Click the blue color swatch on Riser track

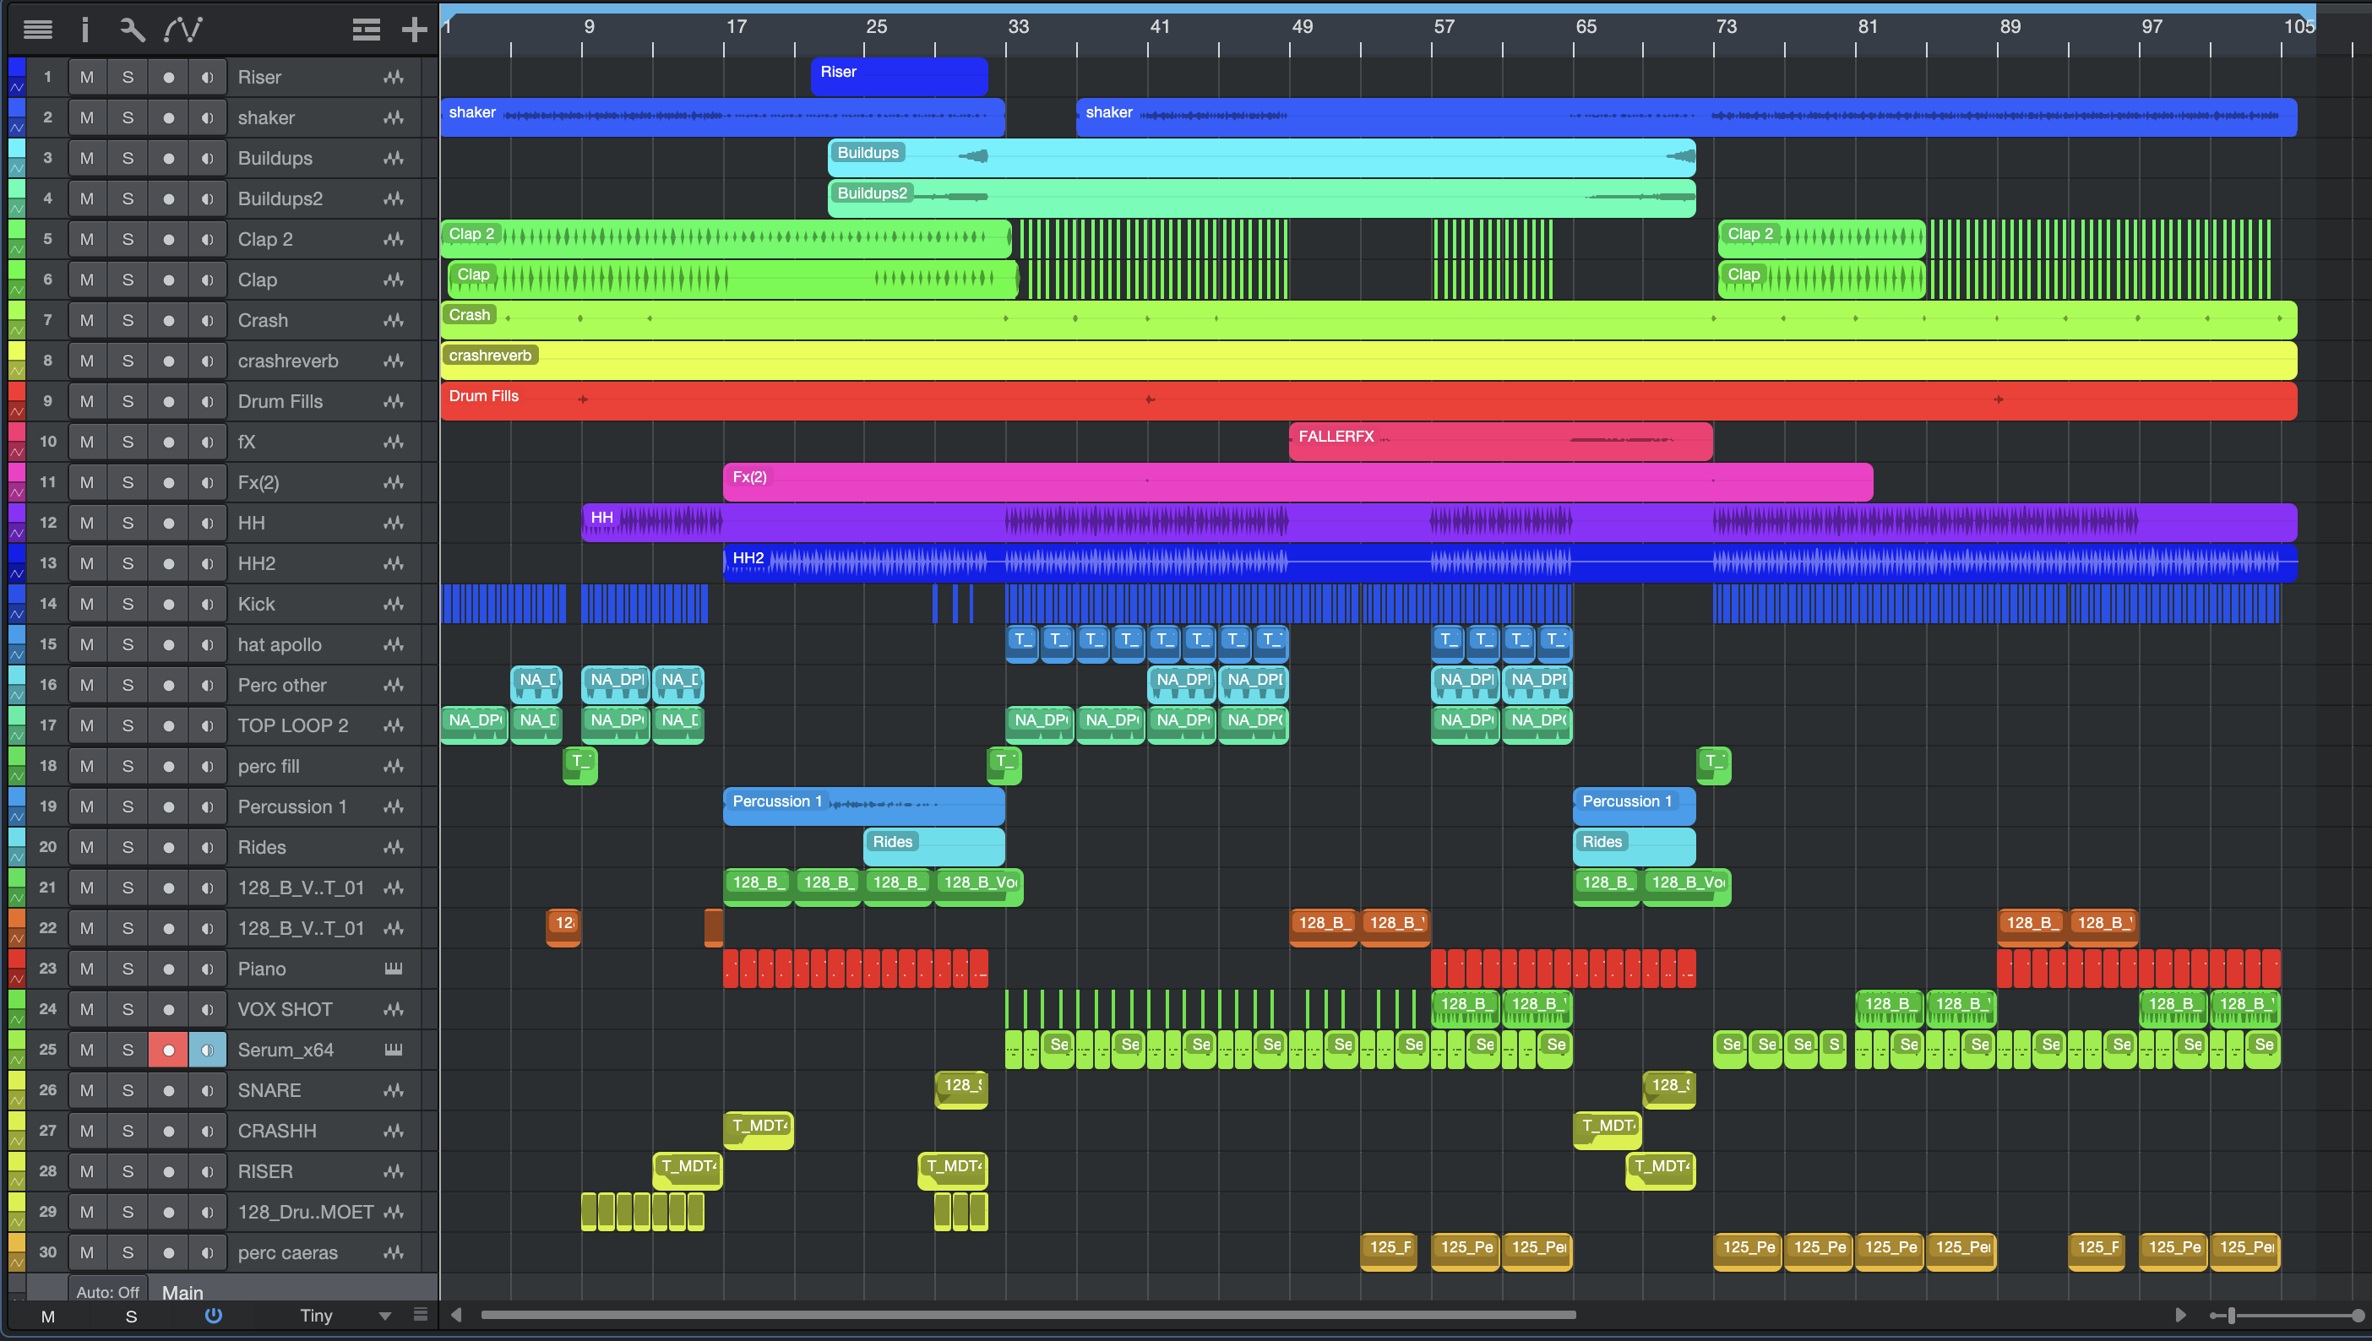tap(17, 68)
